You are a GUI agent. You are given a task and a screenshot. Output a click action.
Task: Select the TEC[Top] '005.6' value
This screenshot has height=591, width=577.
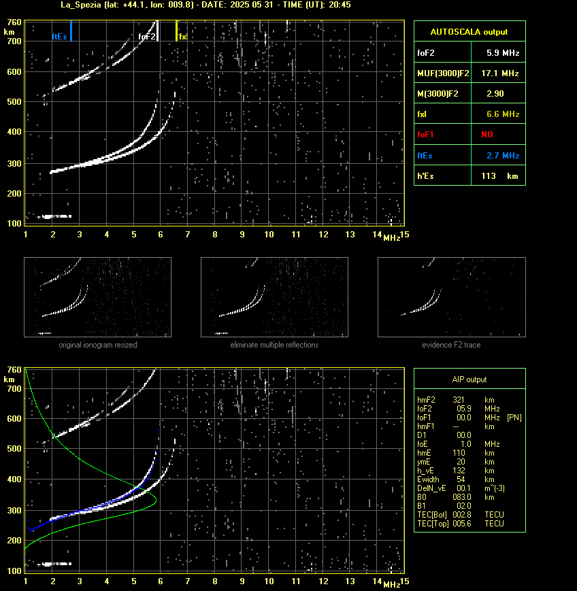click(462, 524)
